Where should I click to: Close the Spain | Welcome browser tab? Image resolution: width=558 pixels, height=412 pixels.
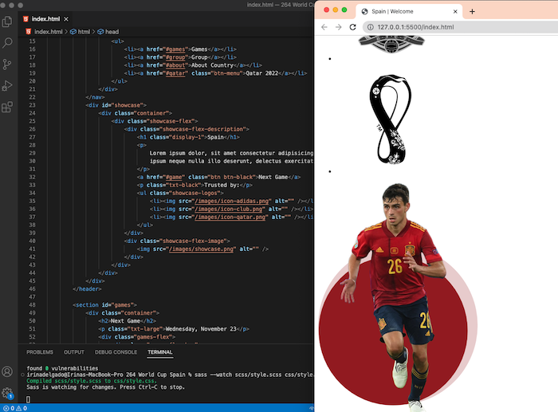click(455, 11)
